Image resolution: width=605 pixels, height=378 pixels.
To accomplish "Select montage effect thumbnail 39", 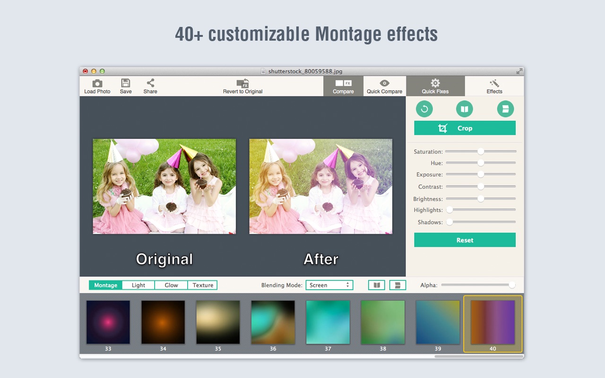I will tap(438, 322).
